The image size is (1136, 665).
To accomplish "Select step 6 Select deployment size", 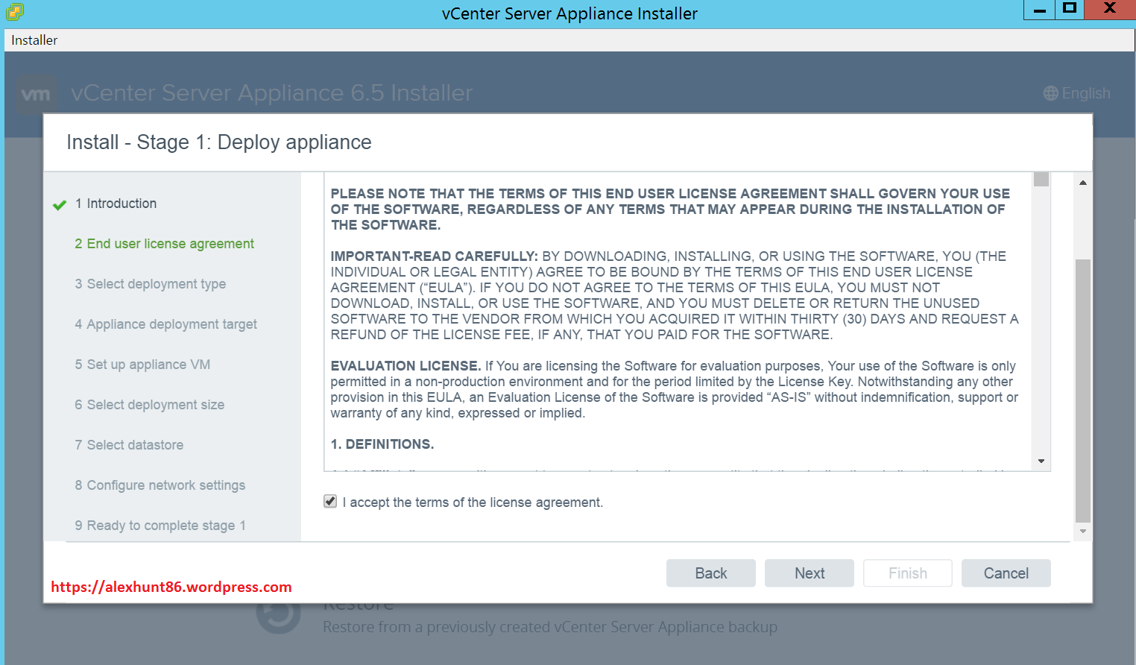I will coord(149,405).
